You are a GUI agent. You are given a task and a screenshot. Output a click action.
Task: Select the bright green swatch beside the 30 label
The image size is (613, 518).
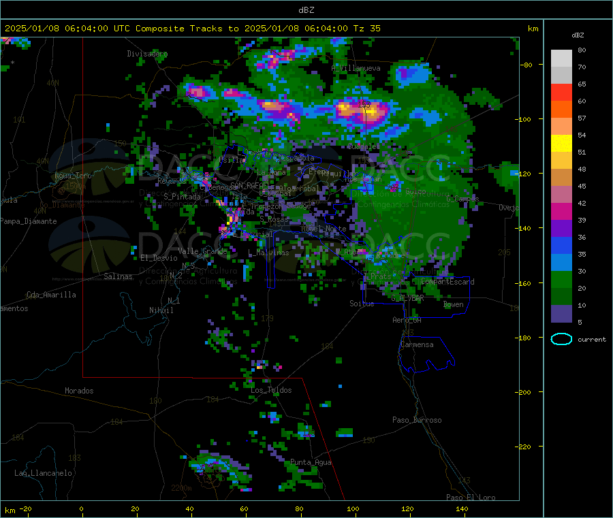coord(561,279)
